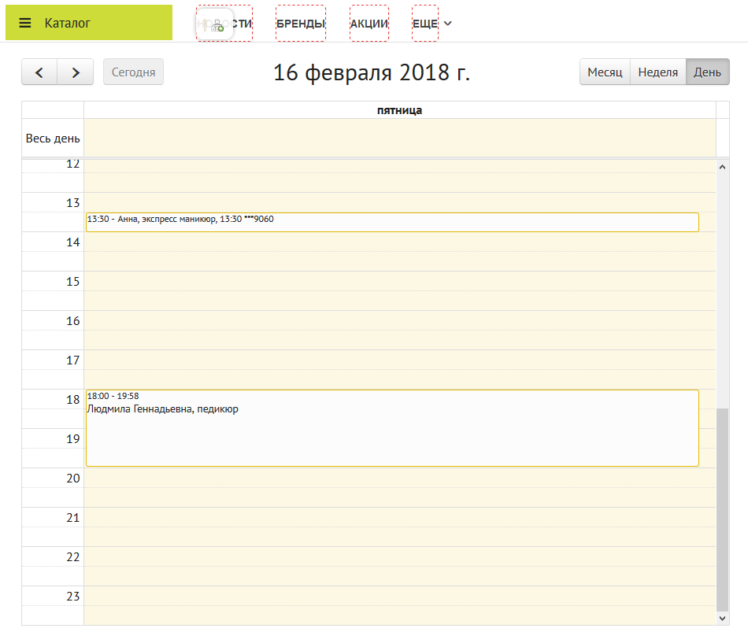Switch to Неделя view
748x643 pixels.
(657, 72)
